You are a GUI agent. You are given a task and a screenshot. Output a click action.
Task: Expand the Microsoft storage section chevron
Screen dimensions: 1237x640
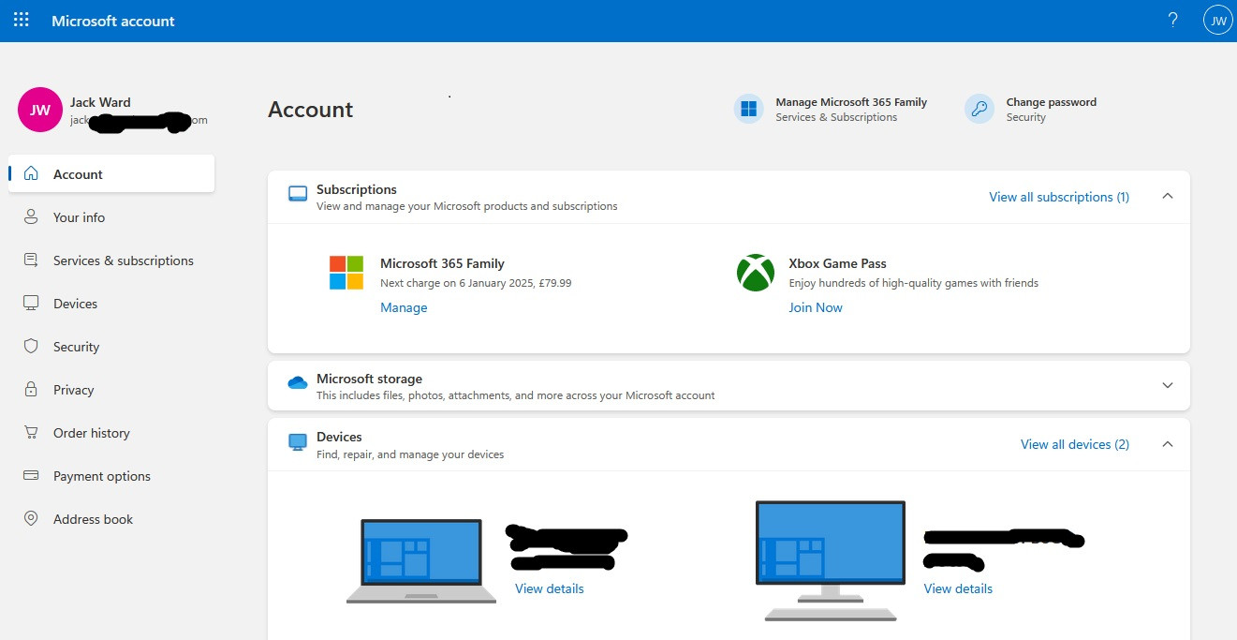point(1168,385)
